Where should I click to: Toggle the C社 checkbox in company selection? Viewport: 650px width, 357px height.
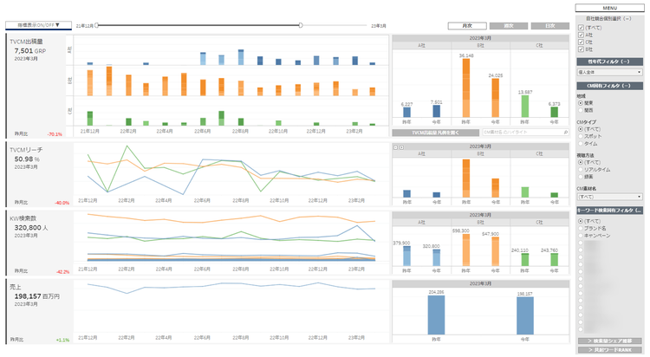pyautogui.click(x=581, y=42)
